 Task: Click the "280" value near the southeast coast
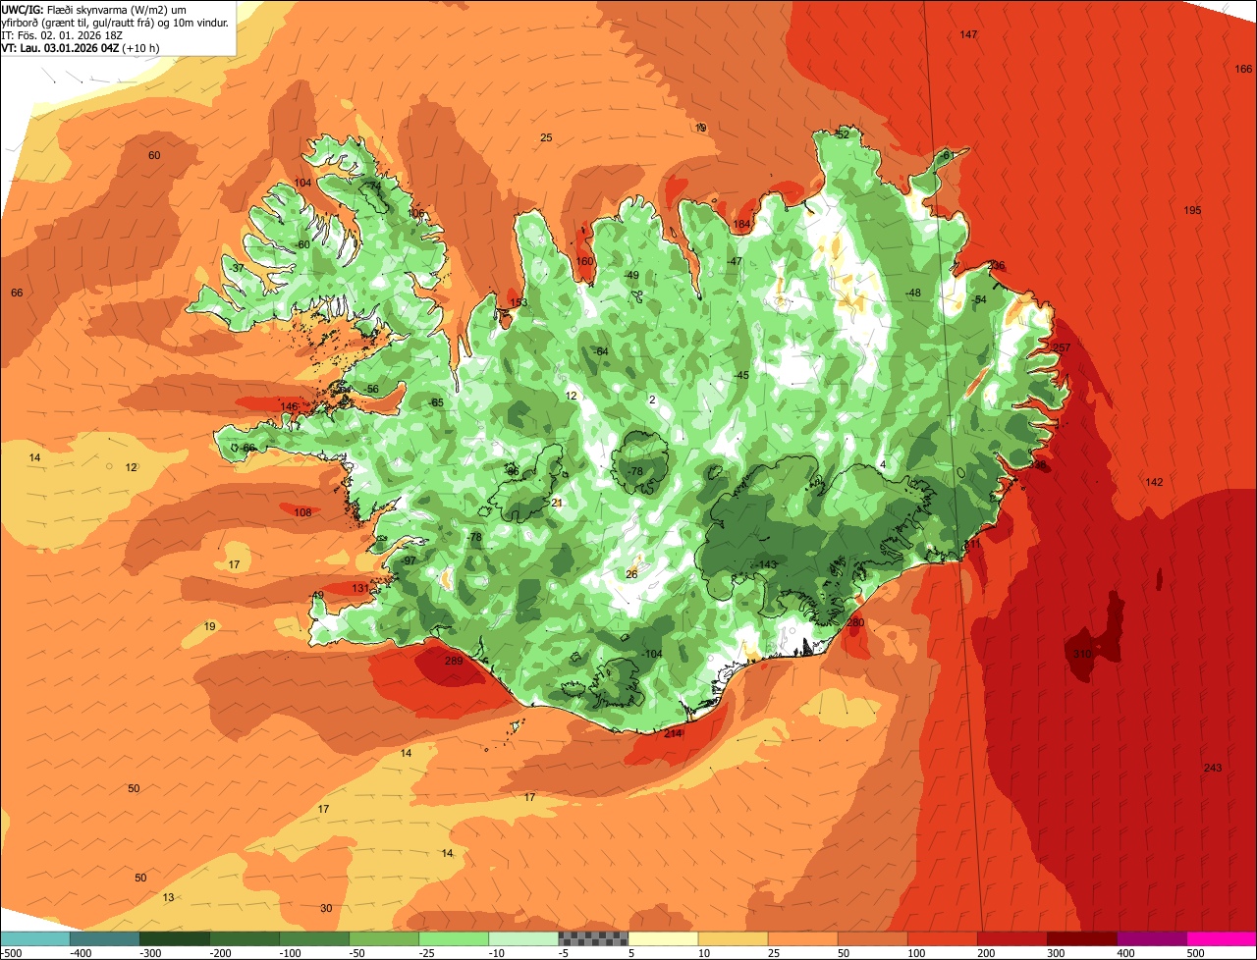[x=855, y=622]
